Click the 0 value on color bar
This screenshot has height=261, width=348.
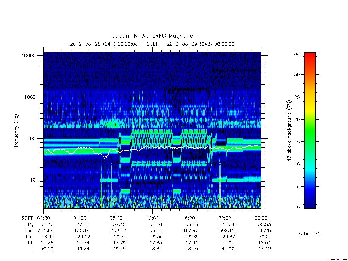[x=298, y=208]
